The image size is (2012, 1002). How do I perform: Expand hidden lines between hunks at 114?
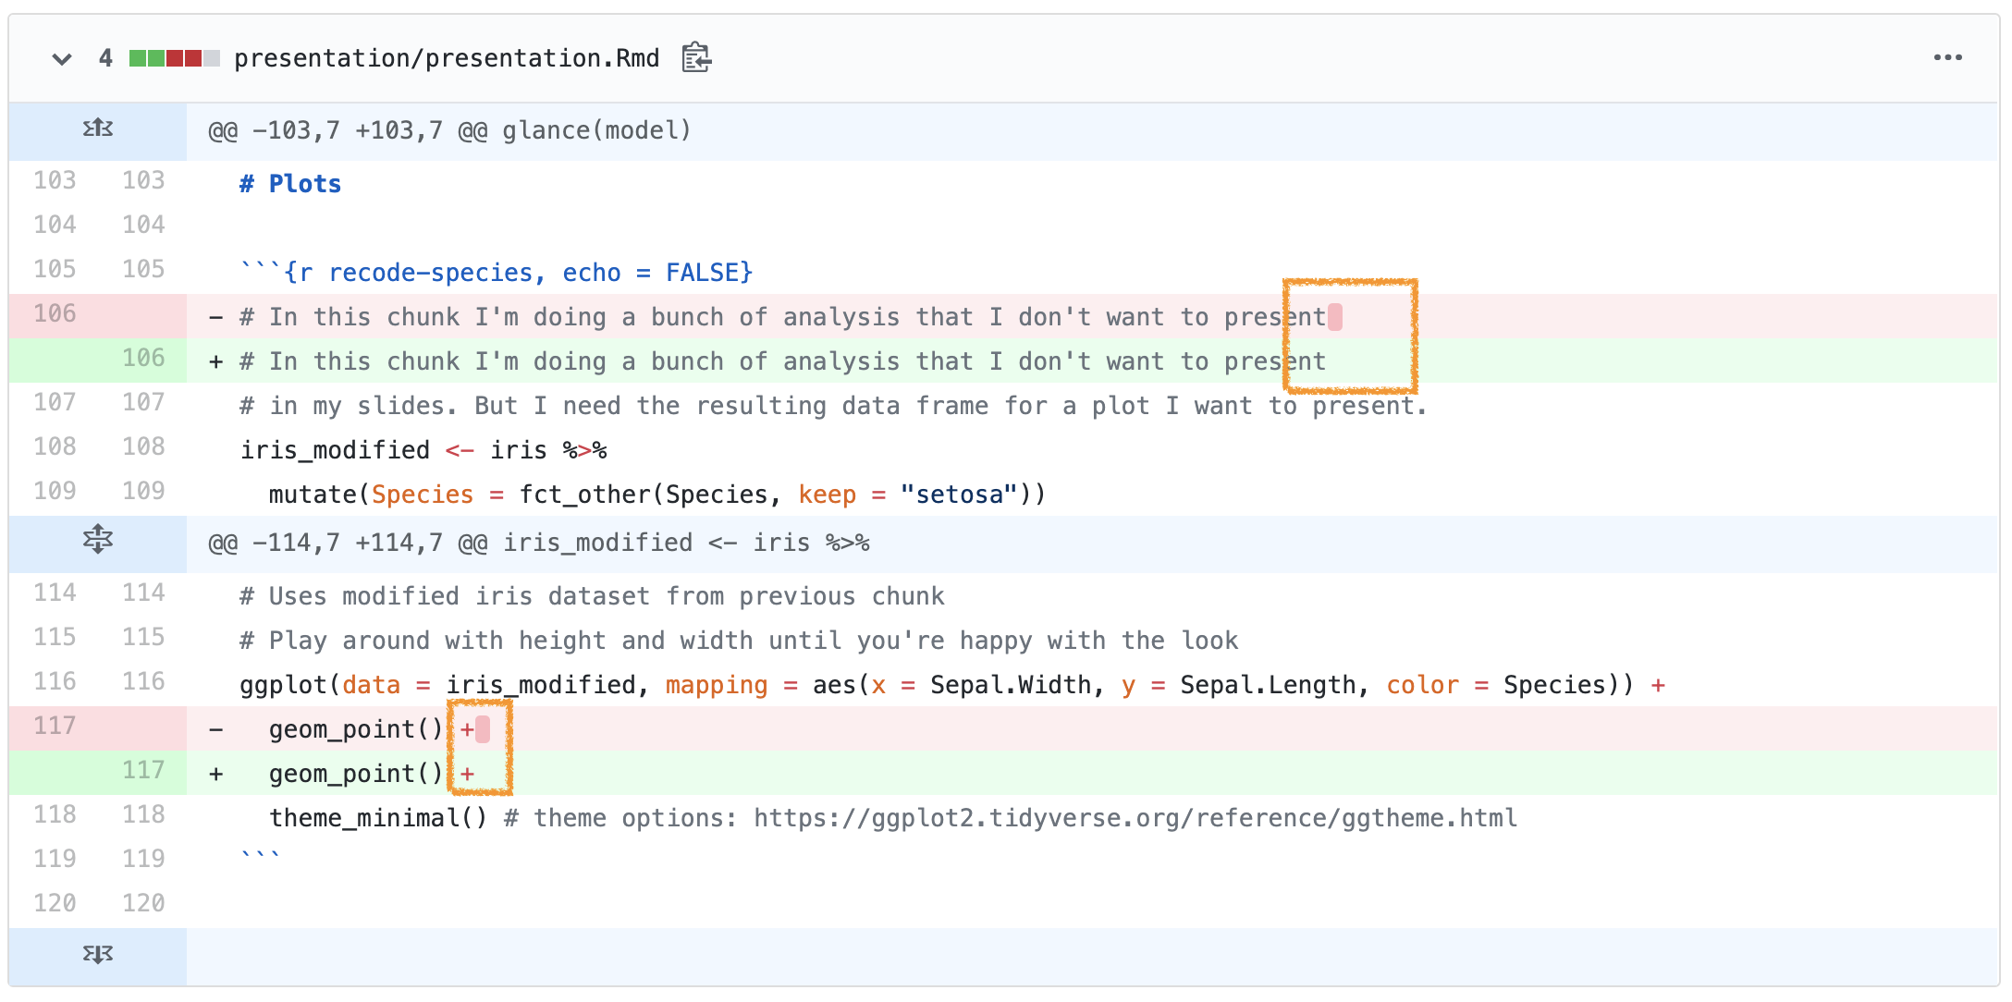pos(97,540)
